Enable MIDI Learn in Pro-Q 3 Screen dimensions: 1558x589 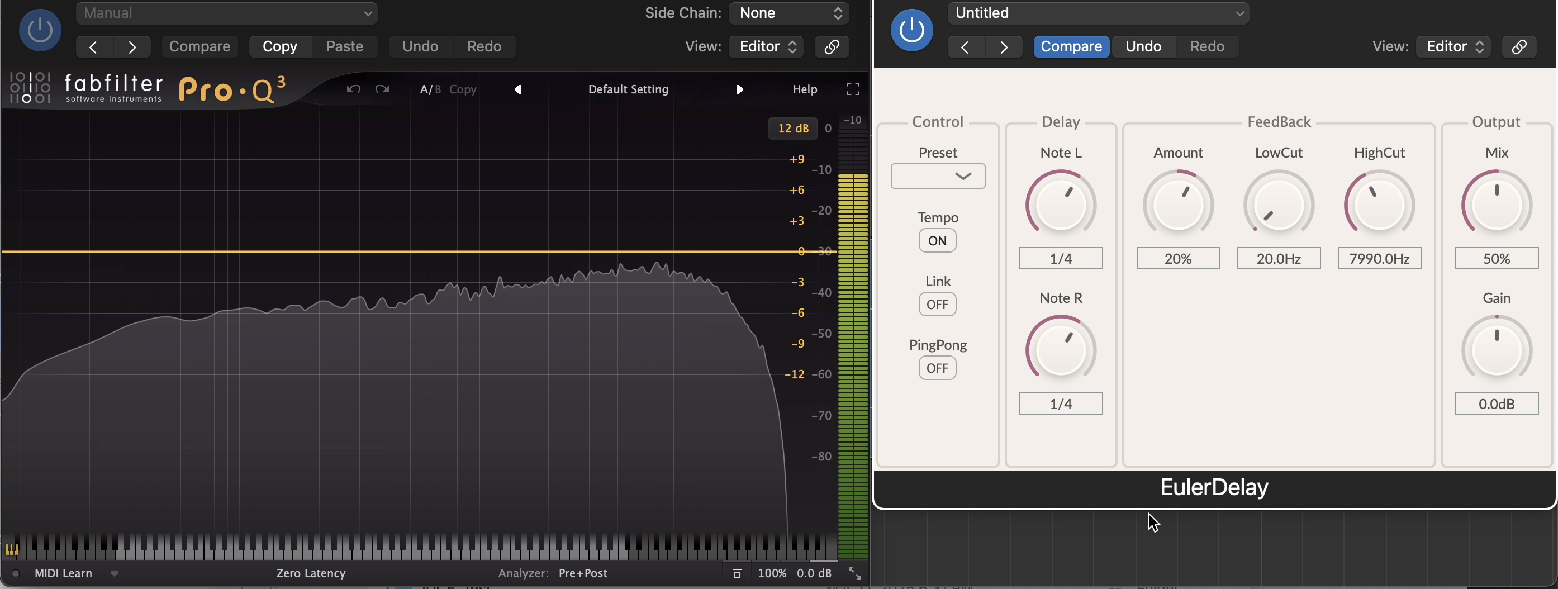point(64,573)
